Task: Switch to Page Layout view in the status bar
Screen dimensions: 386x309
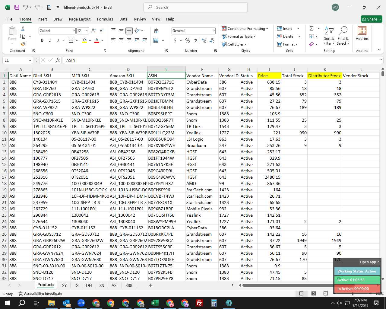Action: (x=314, y=294)
